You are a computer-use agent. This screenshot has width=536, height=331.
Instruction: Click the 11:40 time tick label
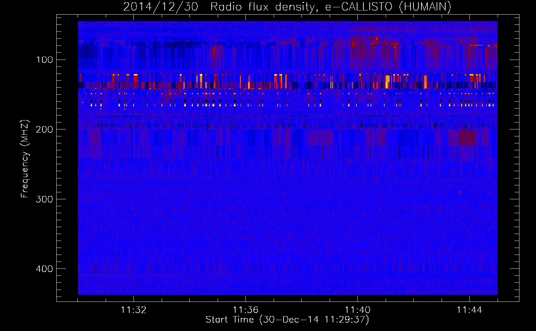357,310
